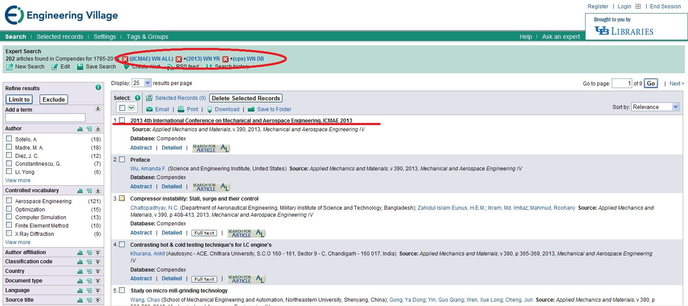This screenshot has width=688, height=306.
Task: Export Controlled vocabulary data via table icon
Action: (x=89, y=191)
